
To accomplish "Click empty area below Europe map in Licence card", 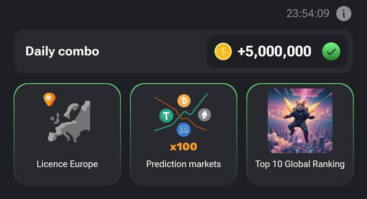I will pos(67,151).
